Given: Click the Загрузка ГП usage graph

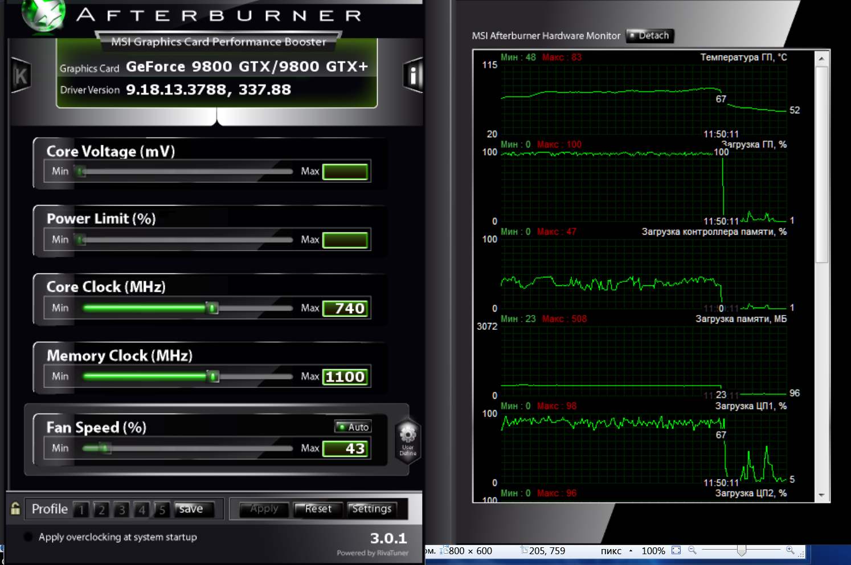Looking at the screenshot, I should (644, 186).
